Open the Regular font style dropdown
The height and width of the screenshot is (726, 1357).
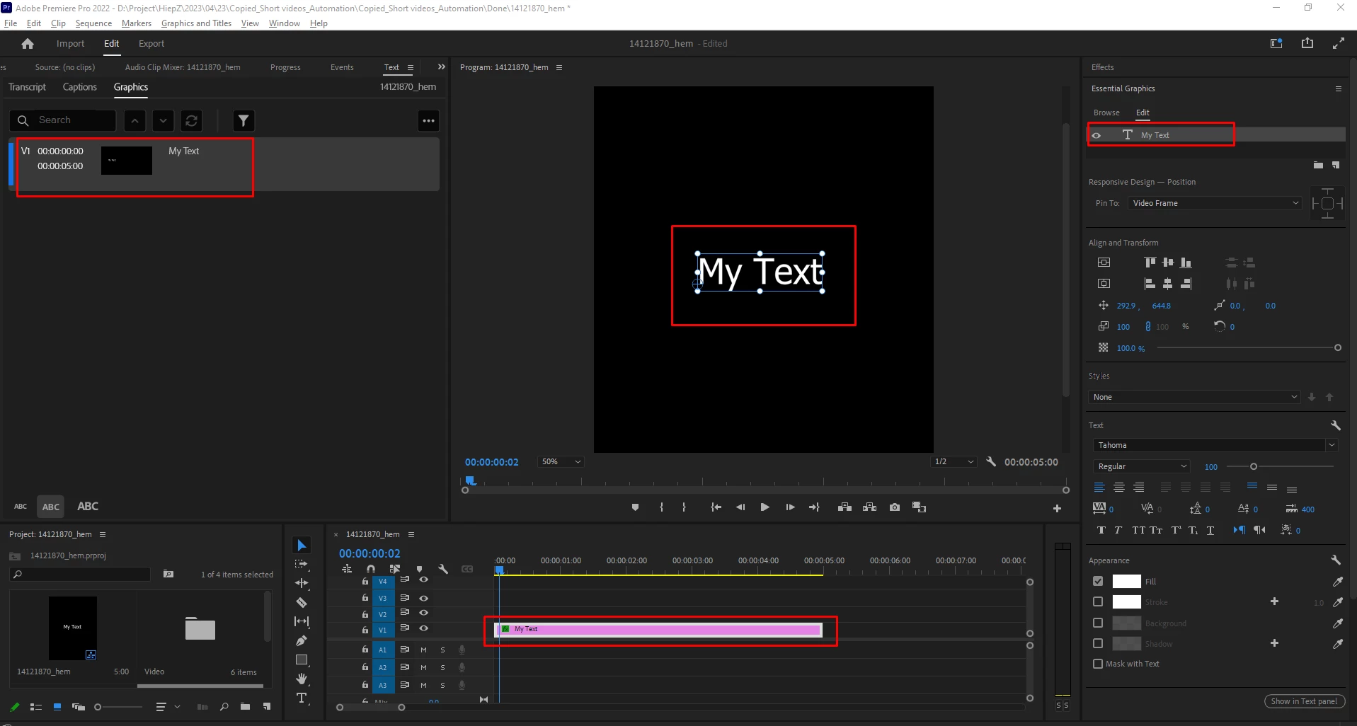[x=1141, y=466]
